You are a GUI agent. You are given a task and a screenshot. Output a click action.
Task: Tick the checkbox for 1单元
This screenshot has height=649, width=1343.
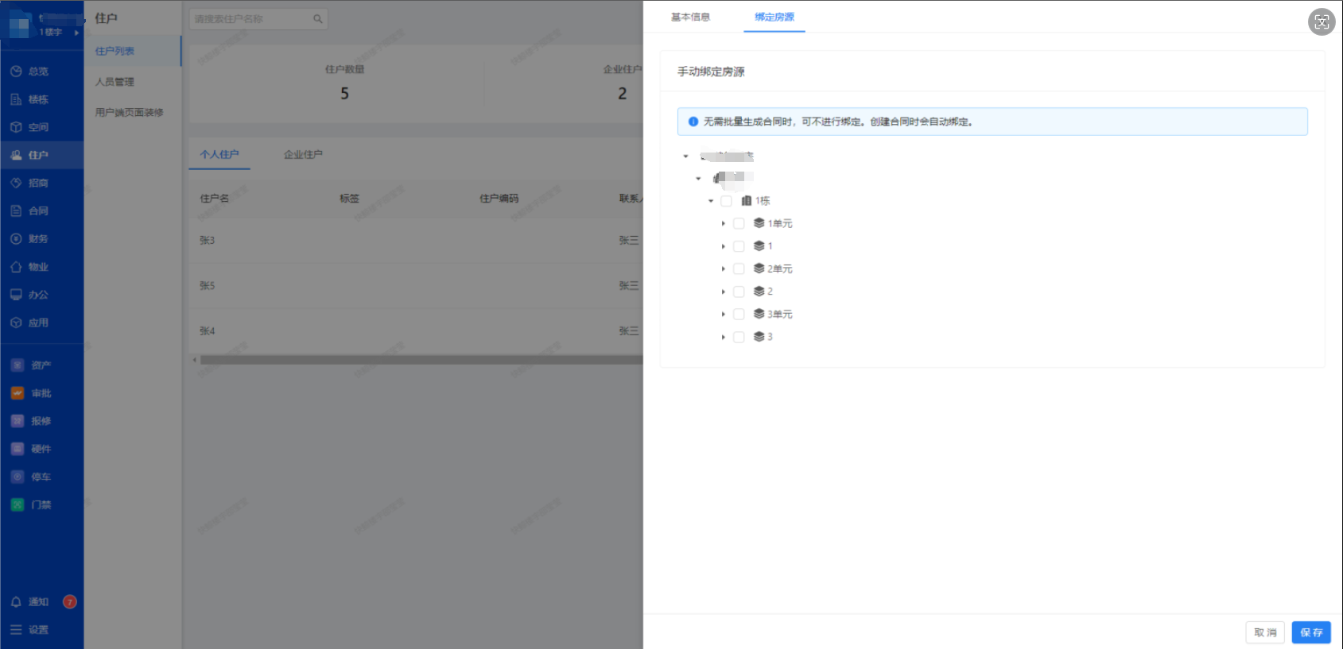[739, 224]
